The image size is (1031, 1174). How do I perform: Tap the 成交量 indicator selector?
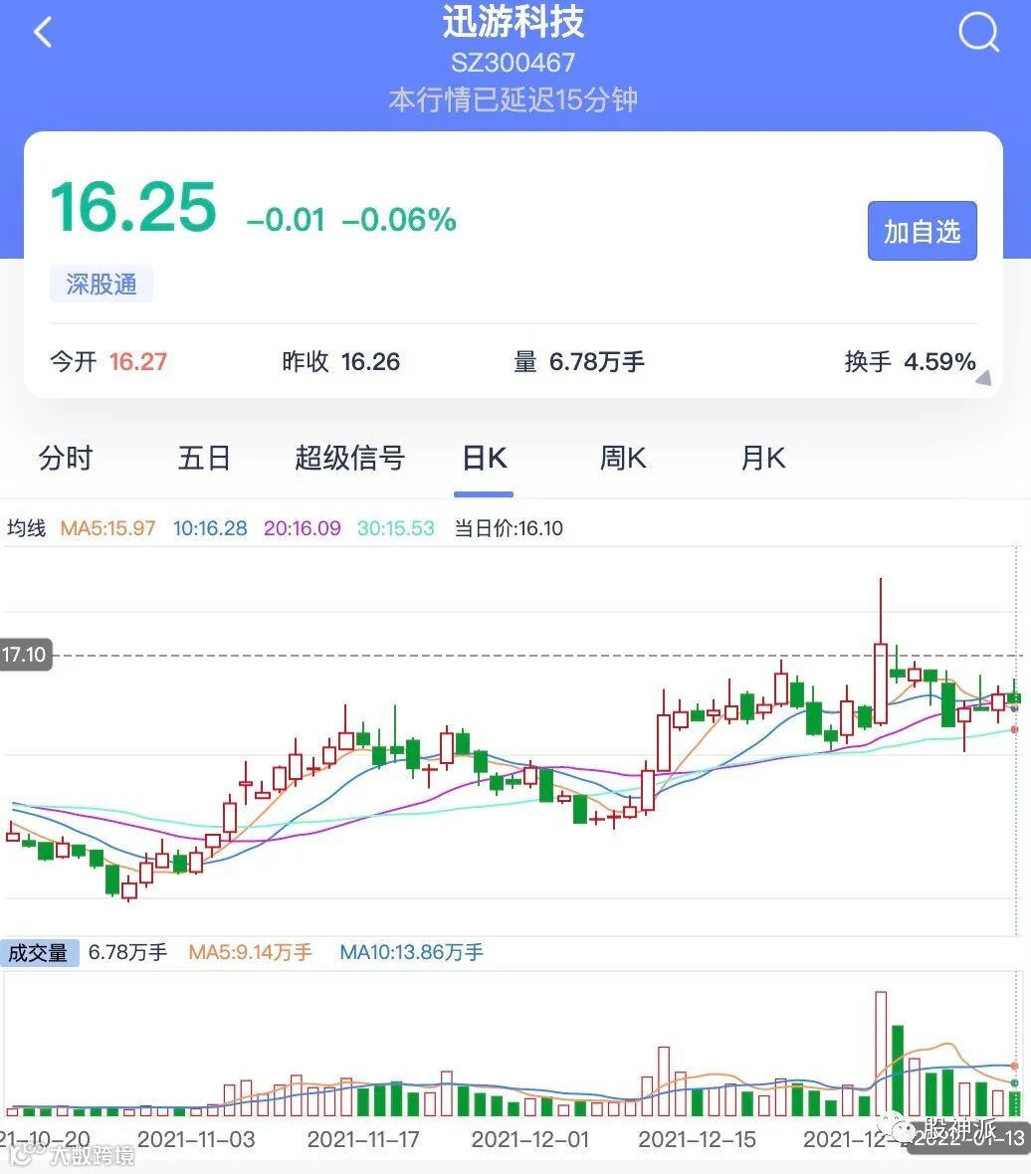39,952
